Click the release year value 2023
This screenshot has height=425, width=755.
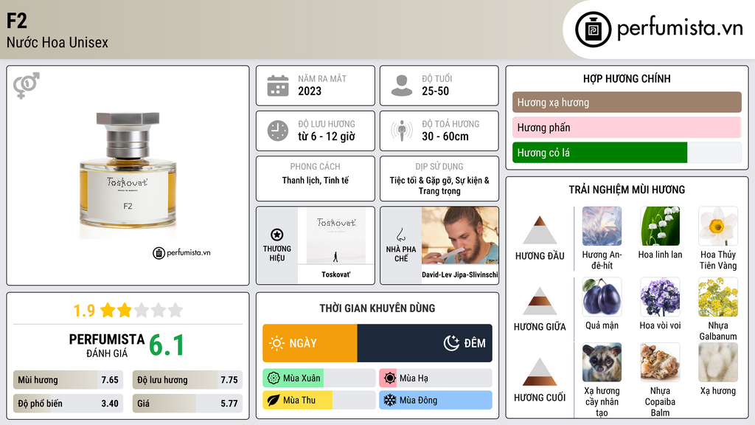[x=310, y=91]
